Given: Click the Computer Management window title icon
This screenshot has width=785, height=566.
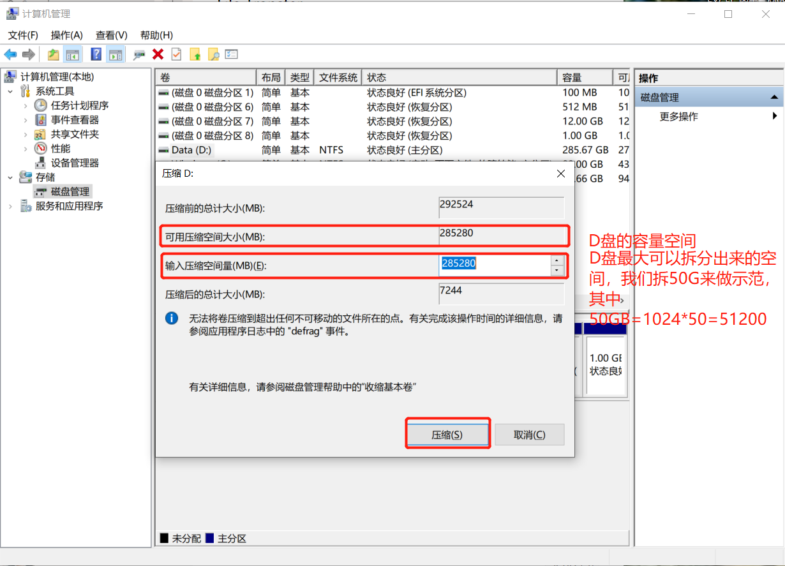Looking at the screenshot, I should click(12, 13).
